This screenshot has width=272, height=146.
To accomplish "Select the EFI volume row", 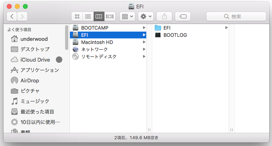I will point(108,35).
